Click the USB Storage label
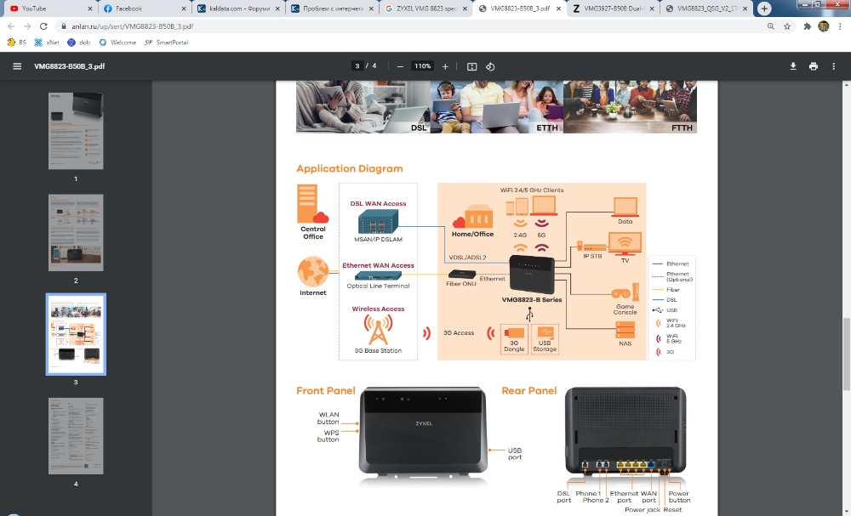This screenshot has width=851, height=516. pyautogui.click(x=545, y=346)
